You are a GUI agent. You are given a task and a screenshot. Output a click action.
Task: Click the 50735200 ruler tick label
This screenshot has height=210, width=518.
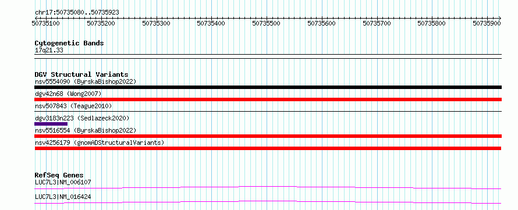[101, 23]
